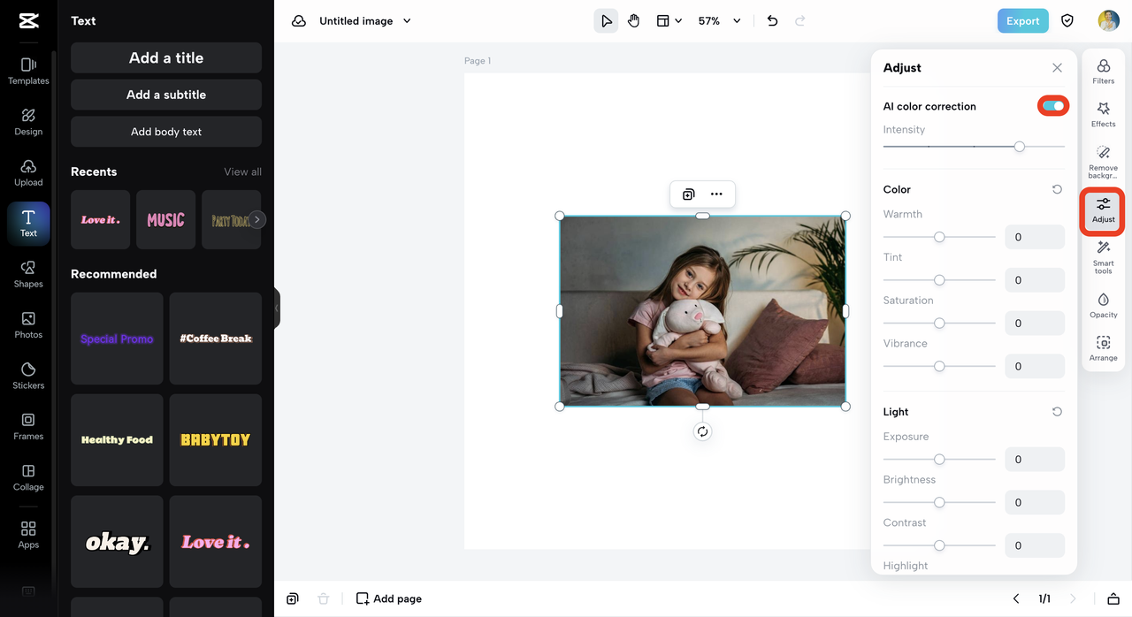Click Add body text button
The image size is (1132, 617).
pos(166,132)
